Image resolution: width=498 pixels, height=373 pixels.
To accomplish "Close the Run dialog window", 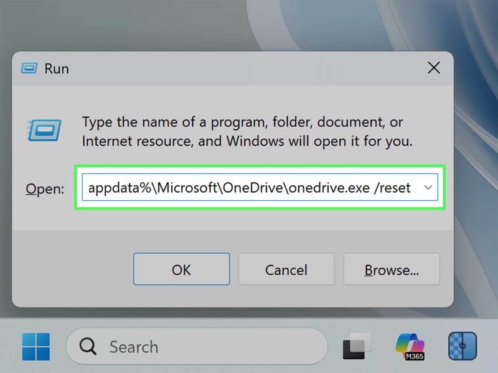I will pos(433,68).
